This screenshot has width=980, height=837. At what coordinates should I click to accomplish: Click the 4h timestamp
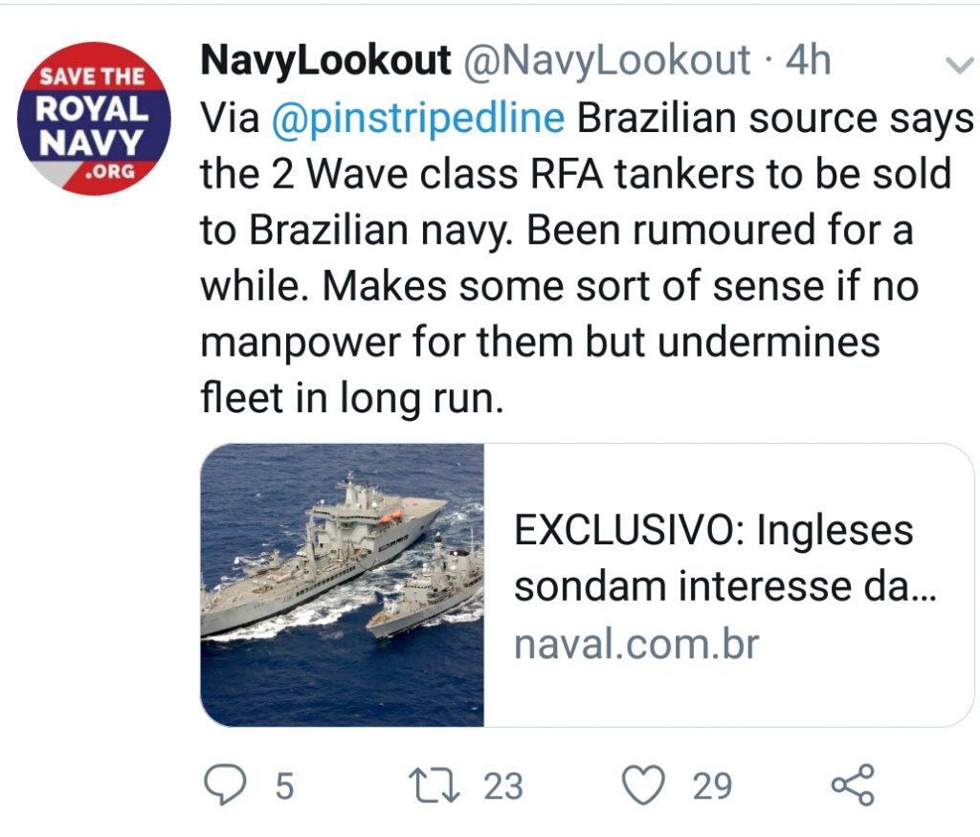[808, 60]
